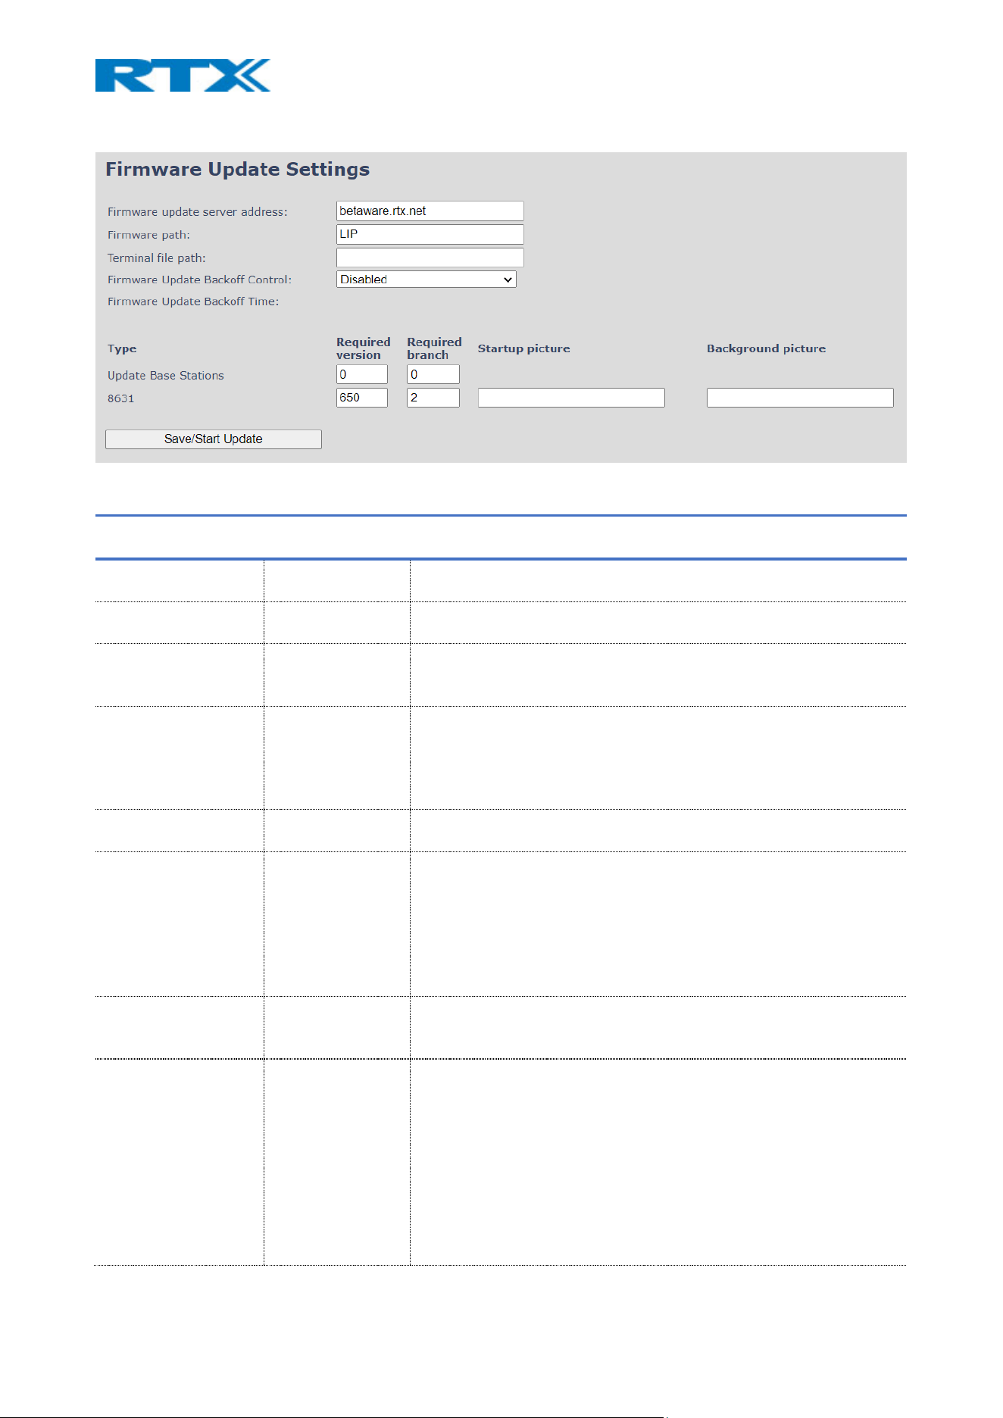Click the Firmware Update Backoff Control label
The image size is (1003, 1418).
point(199,280)
